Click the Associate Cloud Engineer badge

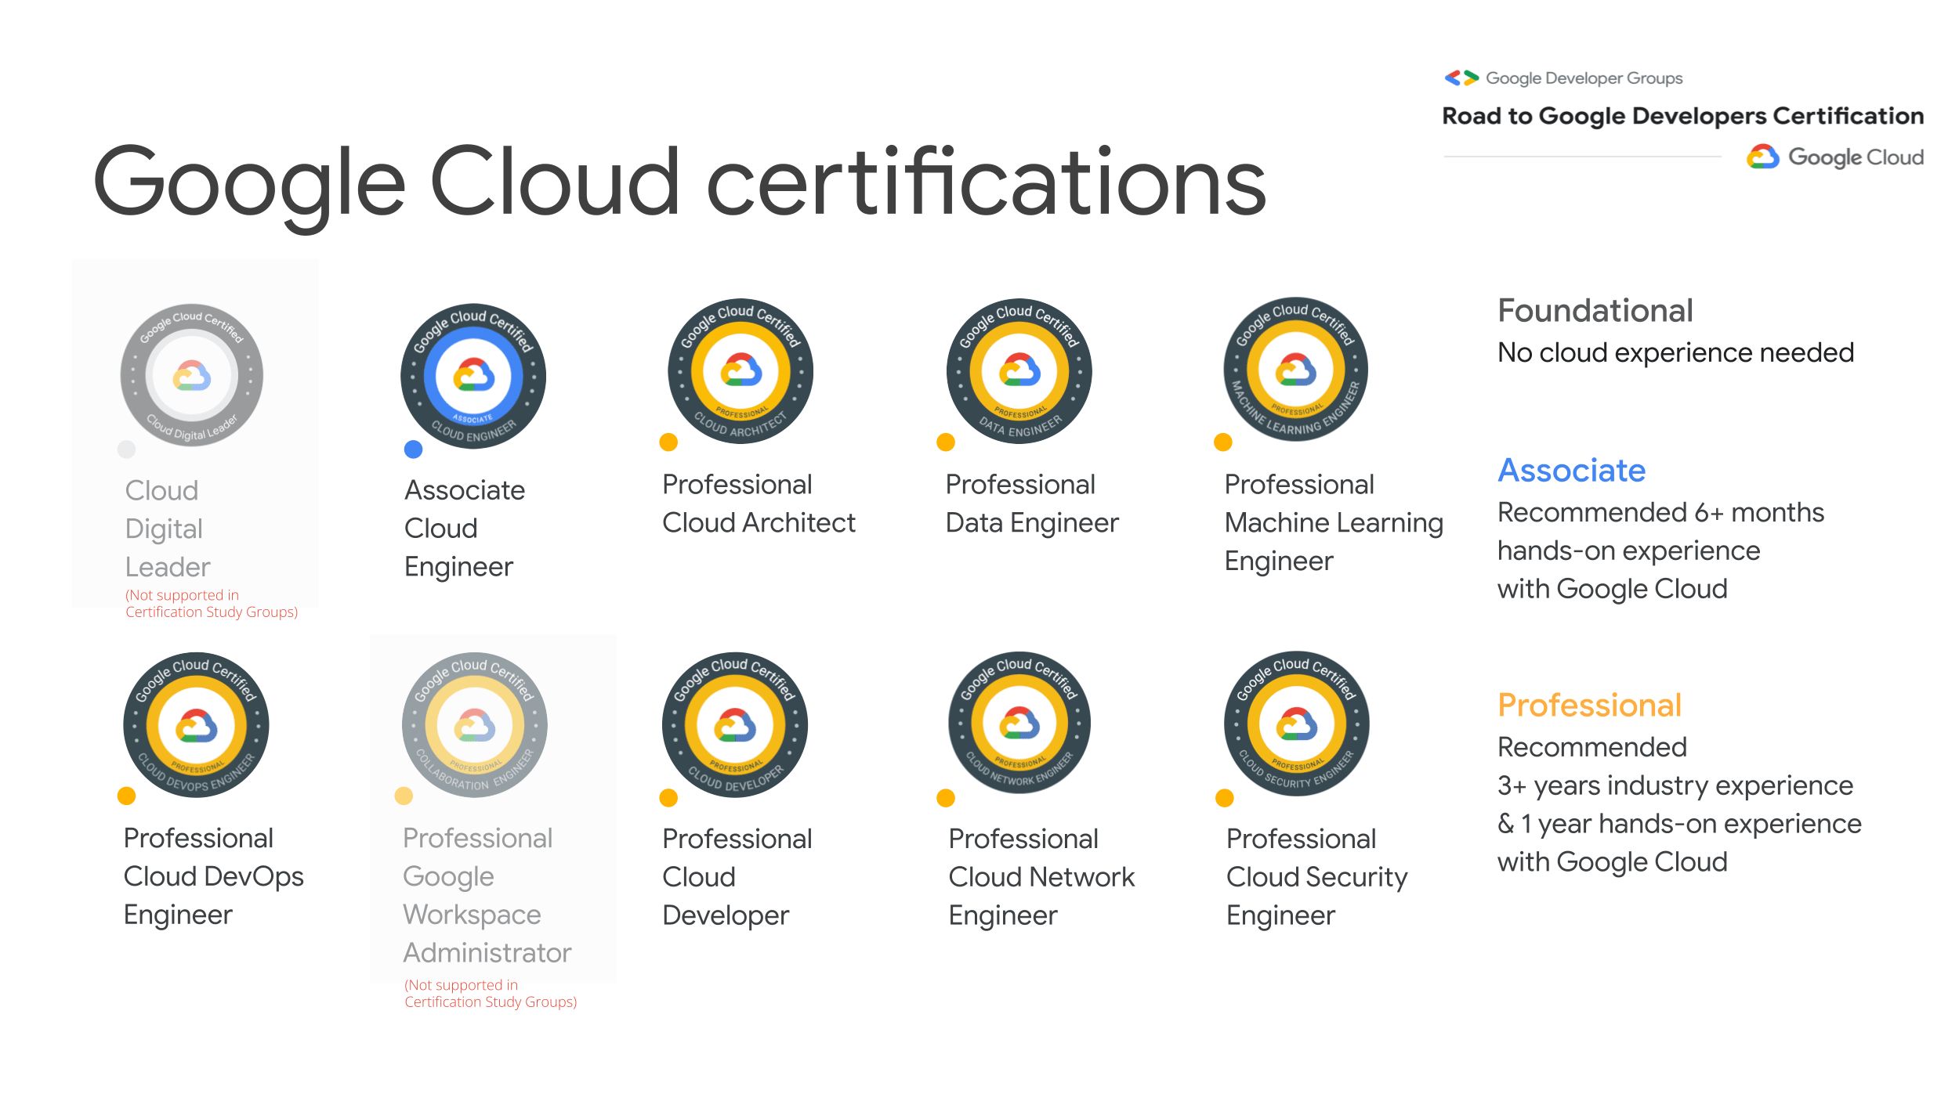point(473,376)
